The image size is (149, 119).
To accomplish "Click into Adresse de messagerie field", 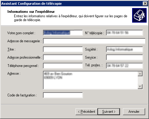I will (x=94, y=41).
